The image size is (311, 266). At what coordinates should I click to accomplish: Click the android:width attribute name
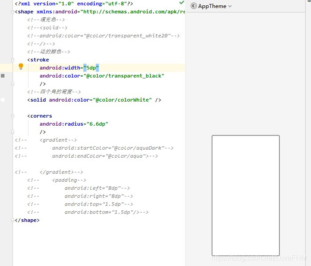[60, 68]
